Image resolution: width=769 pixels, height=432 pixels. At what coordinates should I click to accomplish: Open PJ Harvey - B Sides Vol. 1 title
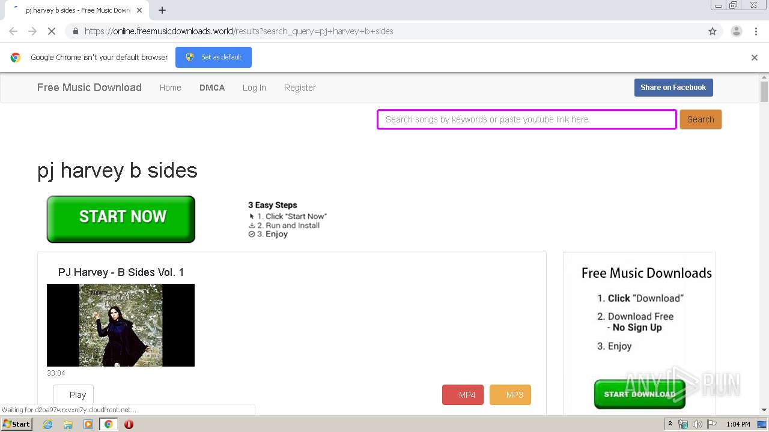[x=121, y=272]
